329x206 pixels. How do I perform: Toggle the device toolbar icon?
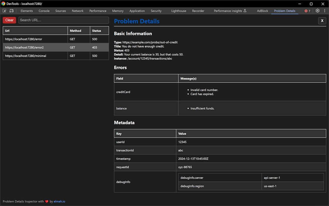tap(11, 11)
